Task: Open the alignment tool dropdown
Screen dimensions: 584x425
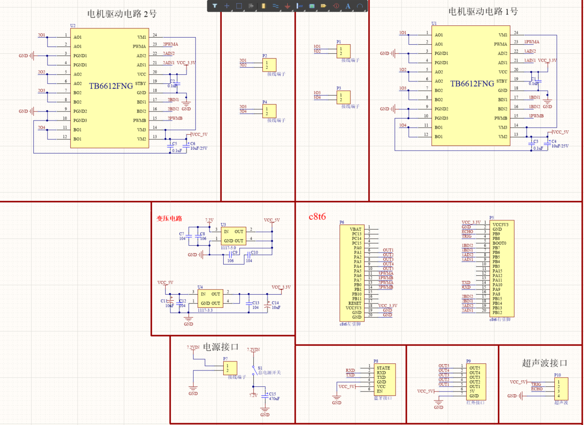Action: click(x=256, y=10)
